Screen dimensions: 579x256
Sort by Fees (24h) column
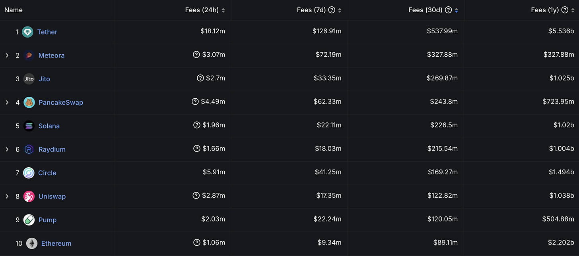point(223,10)
